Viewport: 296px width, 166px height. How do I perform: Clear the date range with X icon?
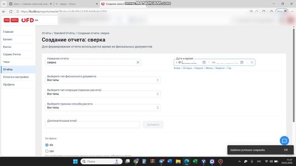point(252,62)
